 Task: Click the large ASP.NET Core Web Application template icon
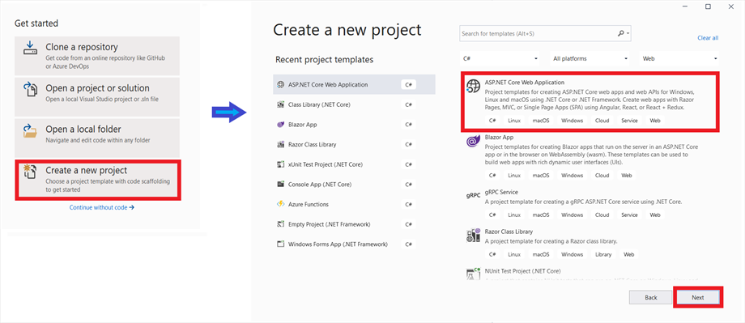click(473, 86)
